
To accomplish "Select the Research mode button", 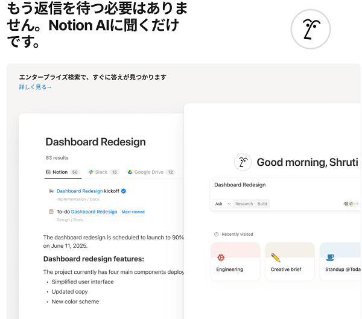I will point(244,204).
